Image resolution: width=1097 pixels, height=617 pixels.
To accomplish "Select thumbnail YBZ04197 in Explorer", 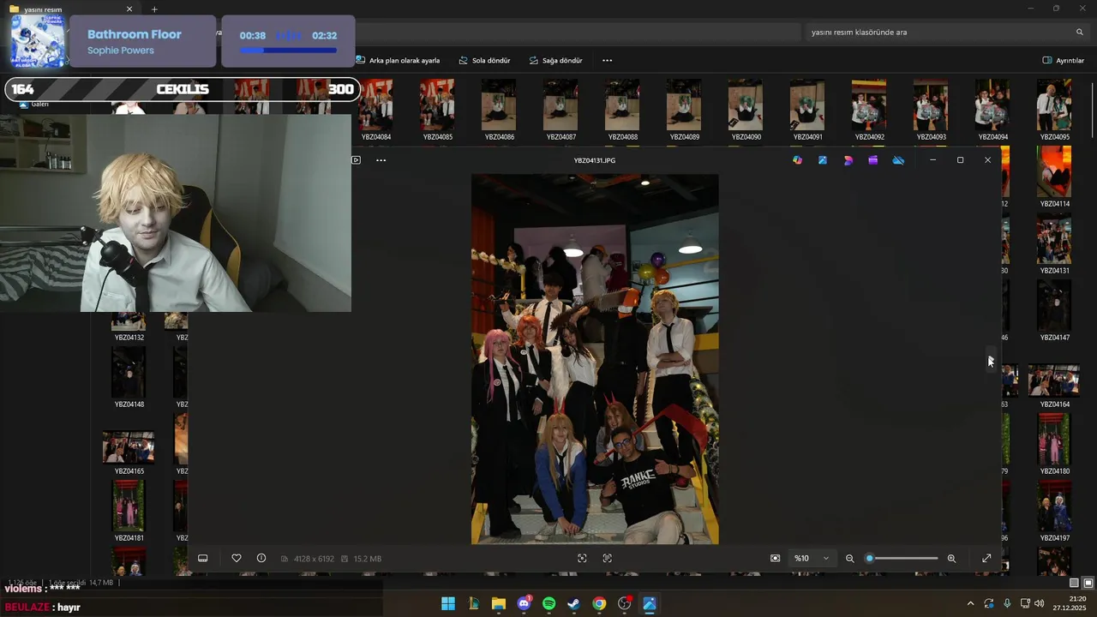I will [x=1054, y=511].
